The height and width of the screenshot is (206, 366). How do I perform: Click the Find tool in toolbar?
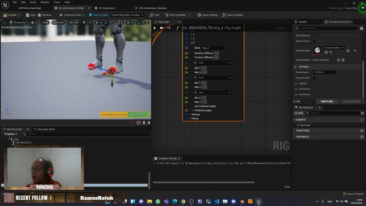[x=154, y=15]
